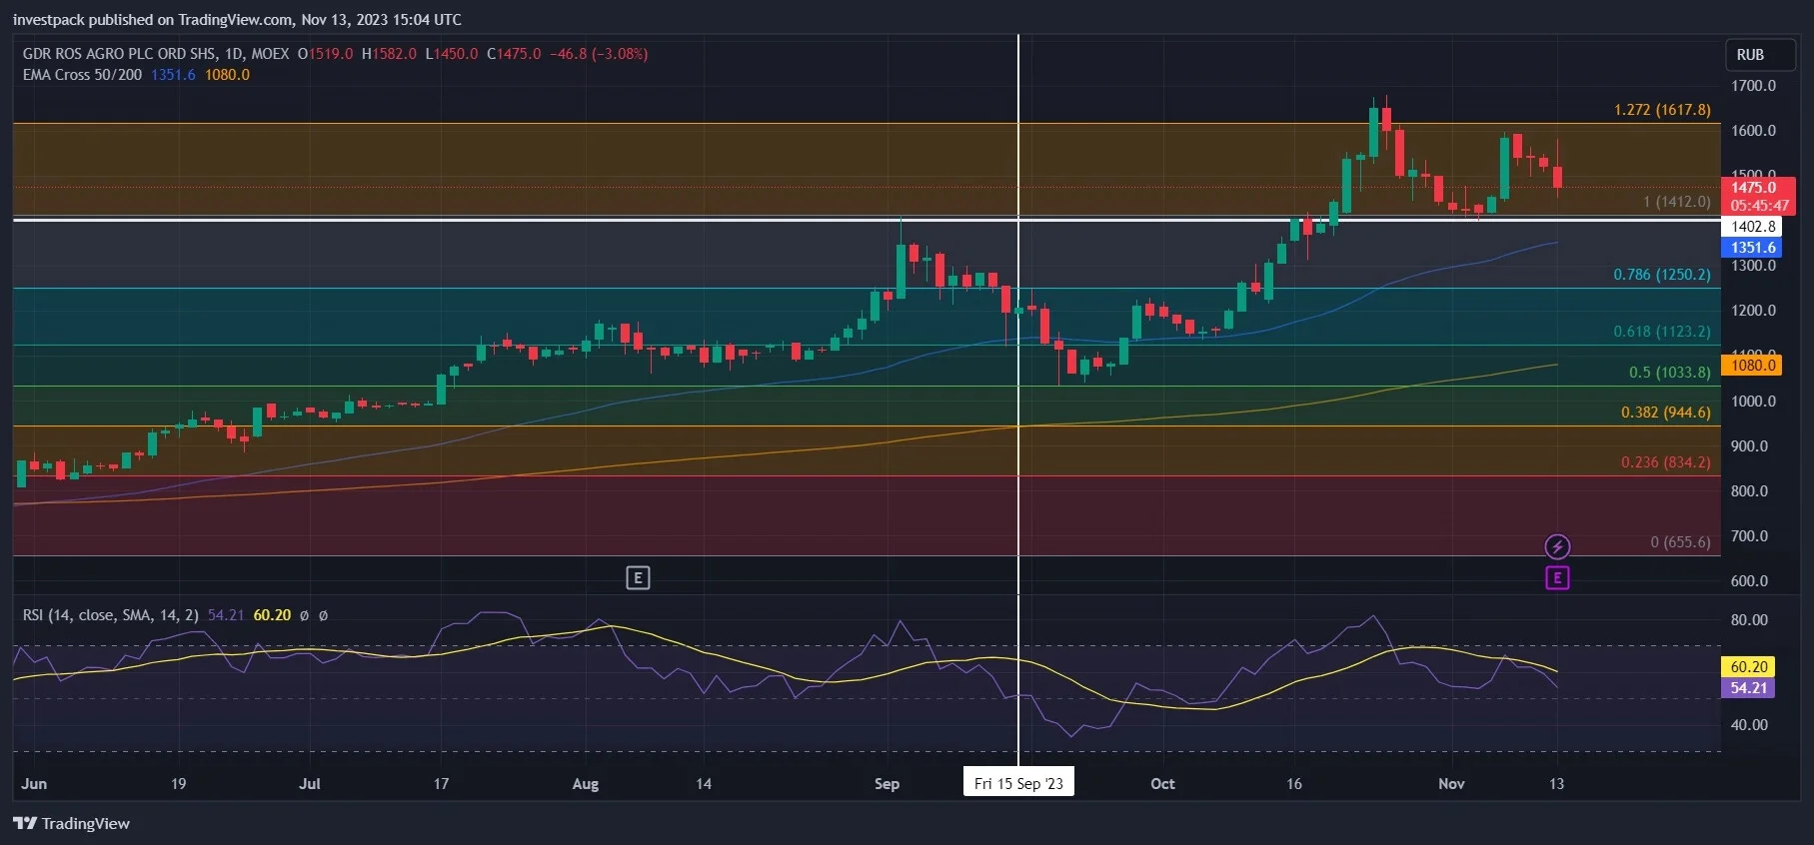Click the blue 1351.6 EMA price label

(x=1752, y=248)
